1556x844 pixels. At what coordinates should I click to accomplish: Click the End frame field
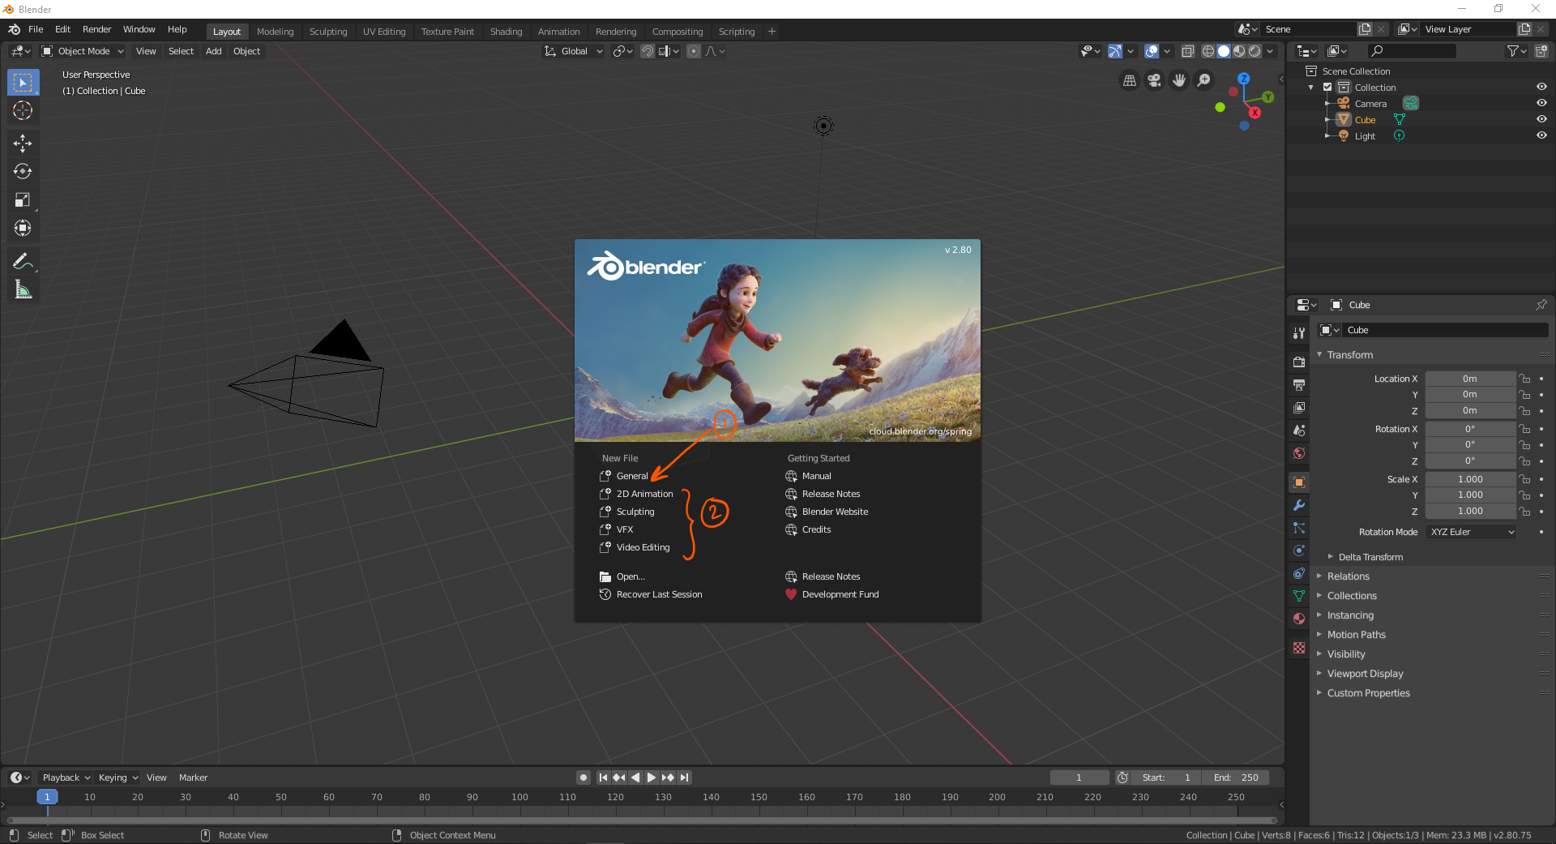coord(1236,778)
